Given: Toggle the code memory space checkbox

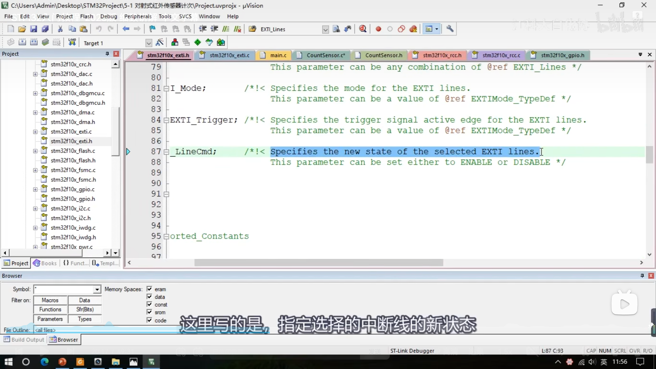Looking at the screenshot, I should click(x=149, y=320).
